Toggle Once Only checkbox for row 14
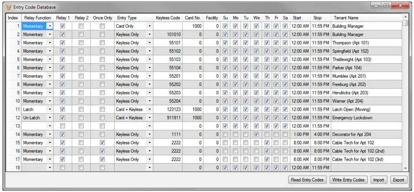 tap(102, 135)
